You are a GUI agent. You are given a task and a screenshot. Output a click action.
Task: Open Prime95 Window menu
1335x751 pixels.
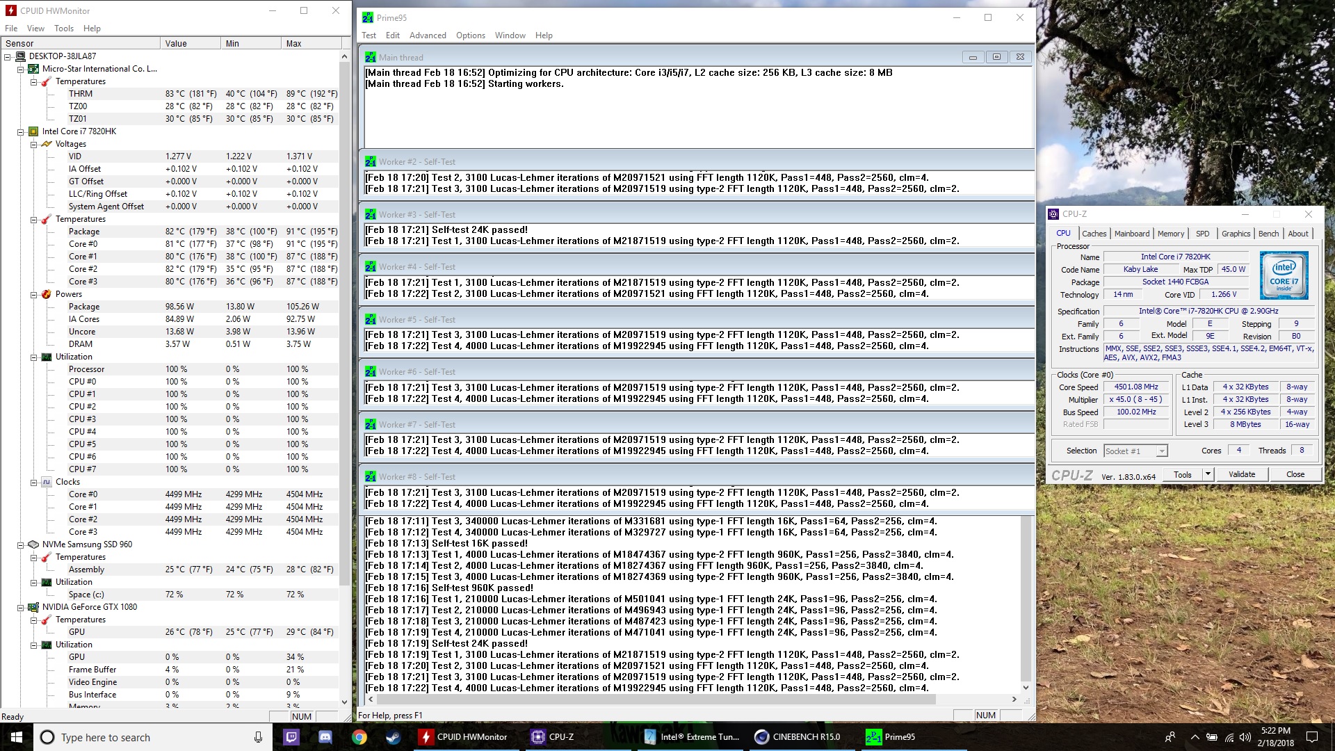point(510,35)
